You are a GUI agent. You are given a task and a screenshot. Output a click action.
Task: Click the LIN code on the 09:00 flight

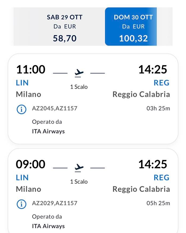coord(22,177)
